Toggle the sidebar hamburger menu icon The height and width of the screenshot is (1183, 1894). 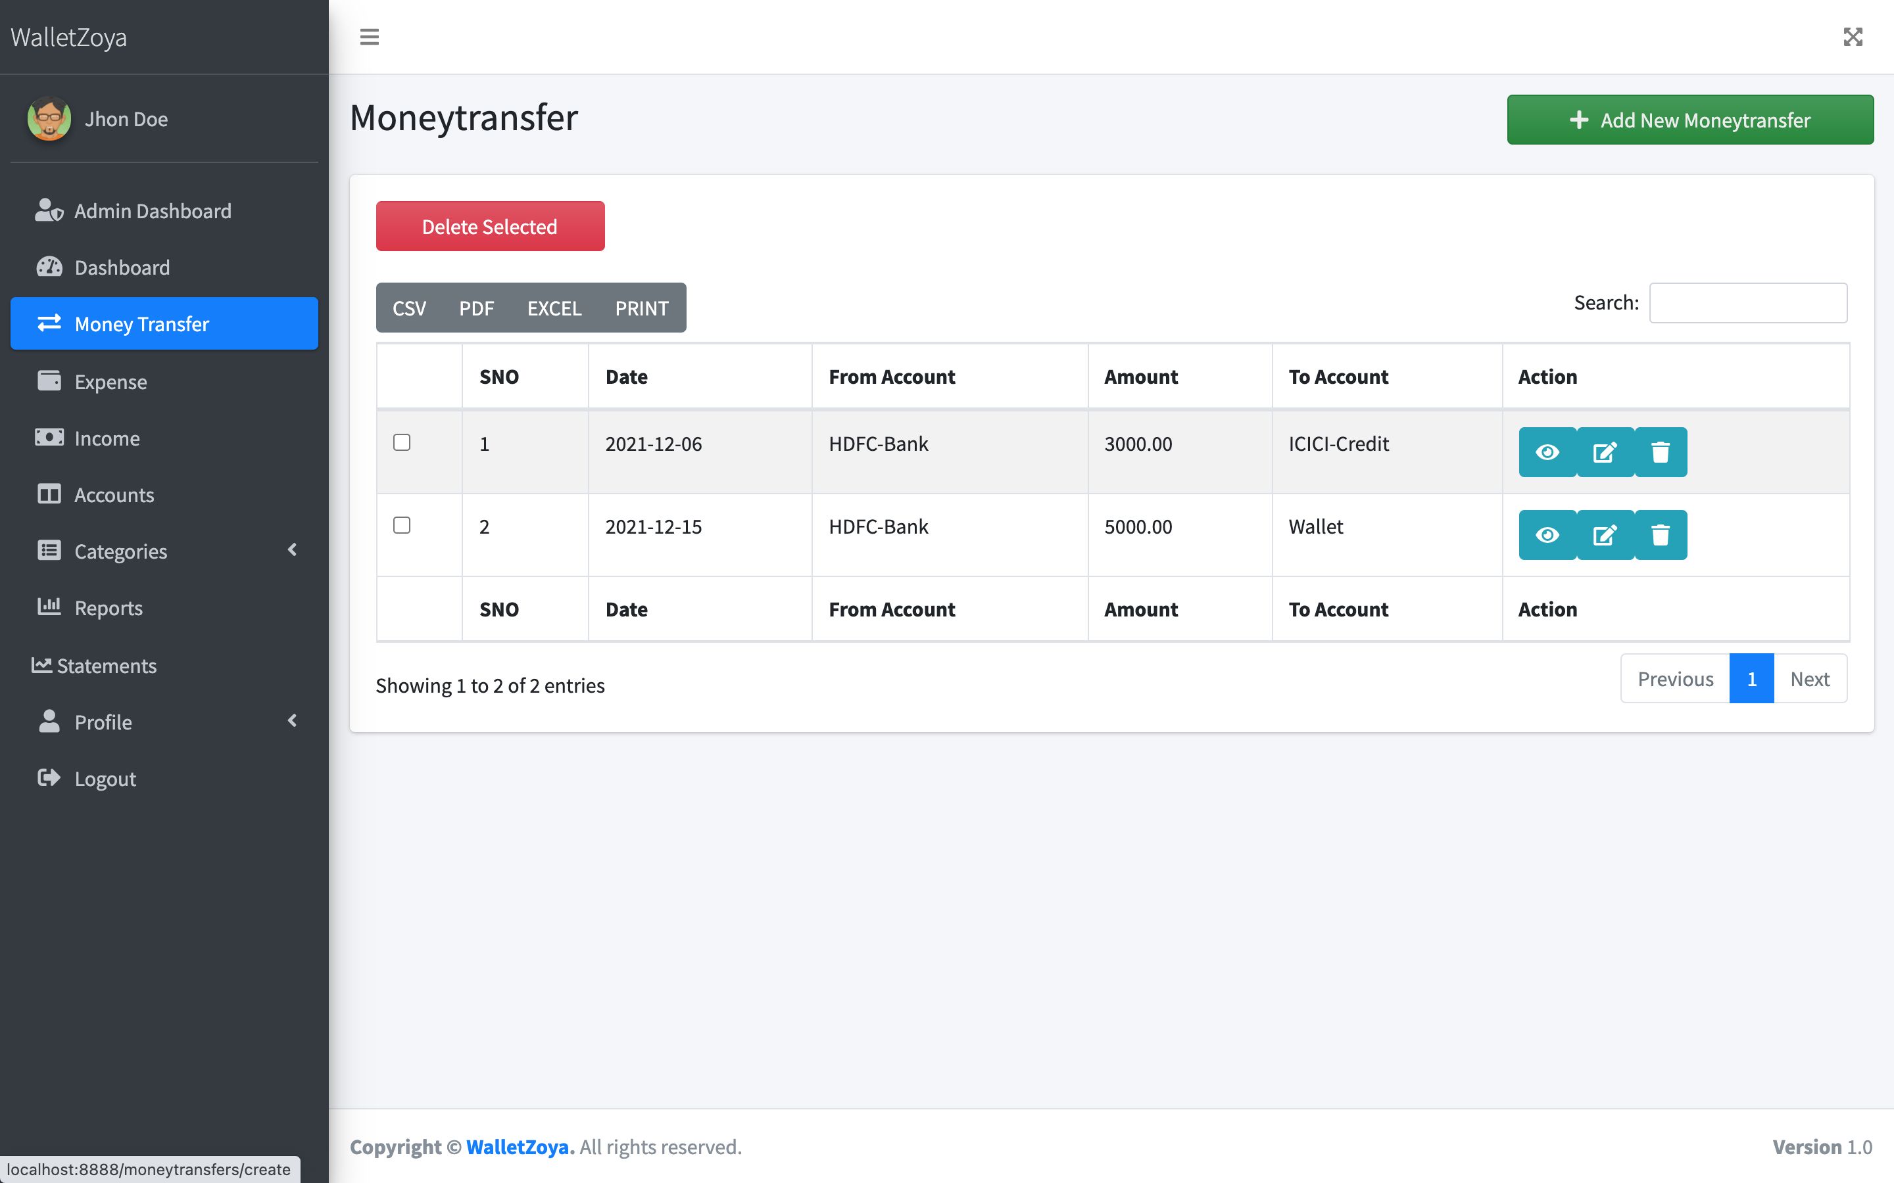point(370,37)
